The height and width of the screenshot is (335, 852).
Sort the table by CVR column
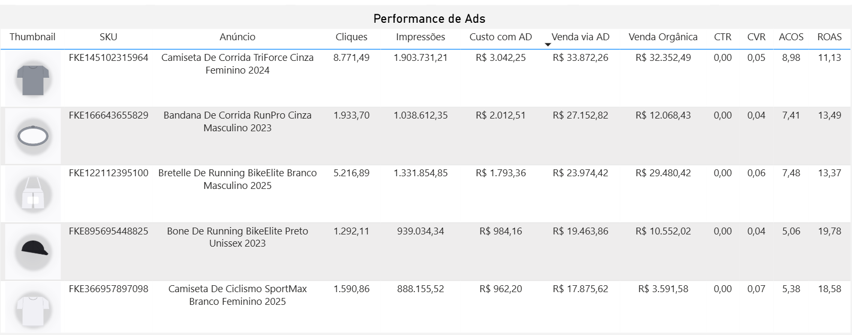pos(756,37)
